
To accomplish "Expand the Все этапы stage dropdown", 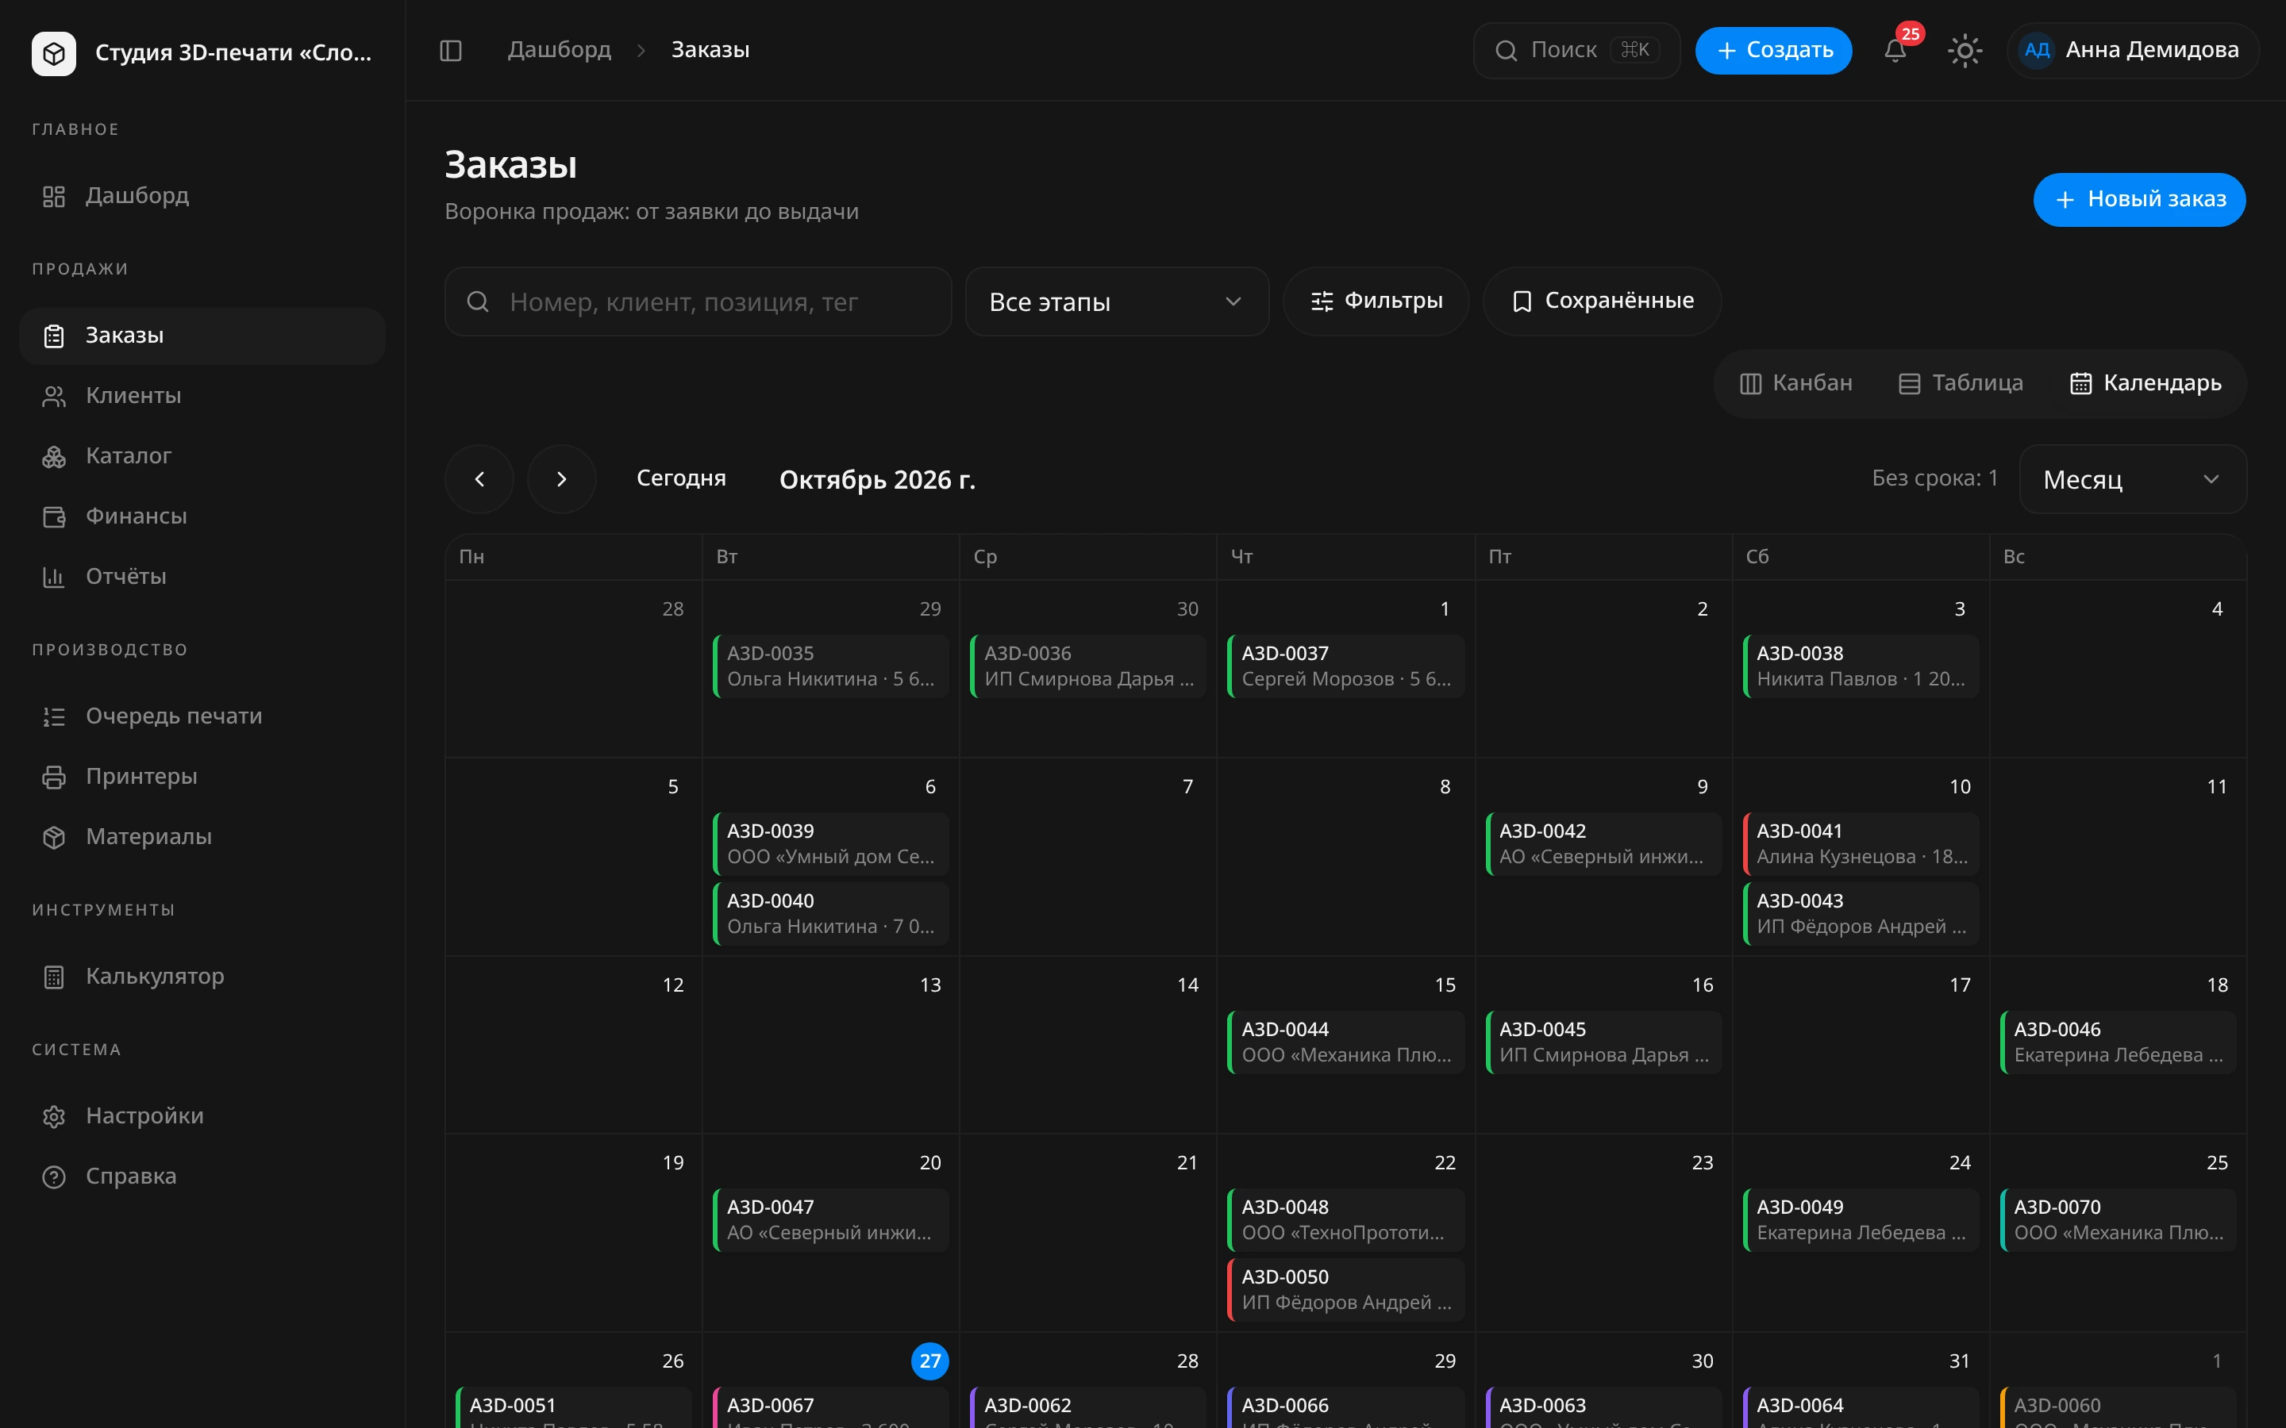I will [1117, 302].
